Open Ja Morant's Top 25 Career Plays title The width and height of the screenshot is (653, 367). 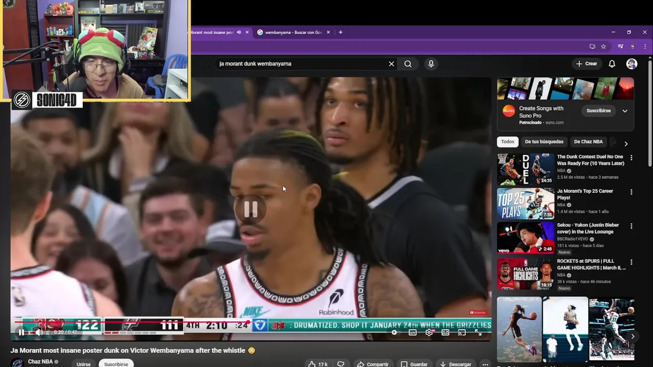[585, 194]
